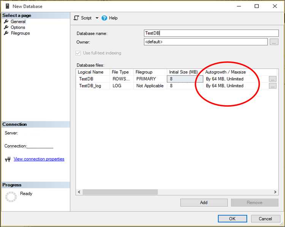Image resolution: width=285 pixels, height=227 pixels.
Task: Select the General page
Action: [18, 22]
